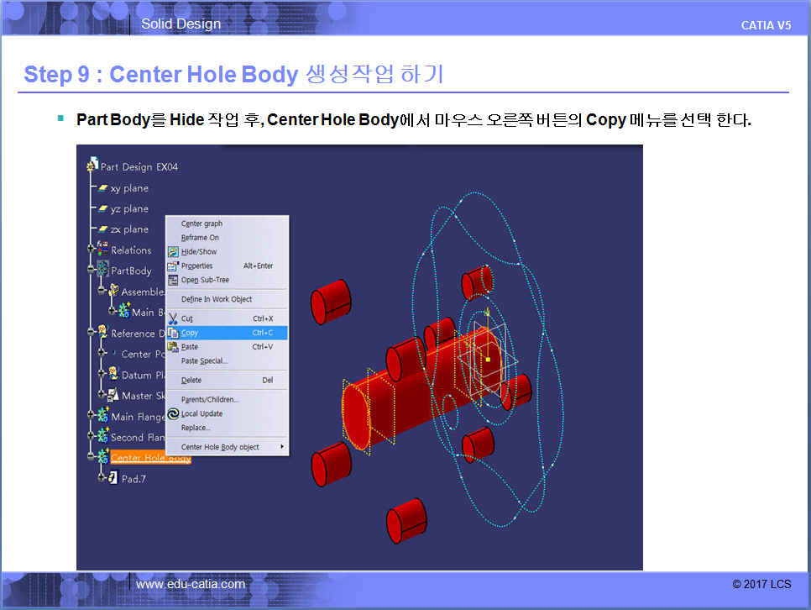Click the Hide/Show icon in context menu

[174, 252]
